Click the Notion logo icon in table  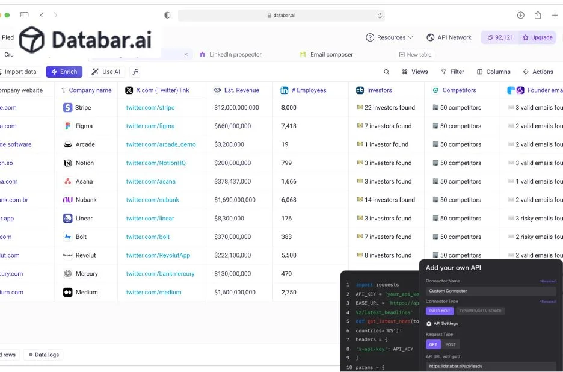(67, 163)
